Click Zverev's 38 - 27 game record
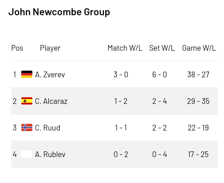The image size is (224, 183). 198,75
